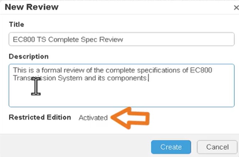Select the Restricted Edition label
Image resolution: width=239 pixels, height=157 pixels.
click(40, 117)
